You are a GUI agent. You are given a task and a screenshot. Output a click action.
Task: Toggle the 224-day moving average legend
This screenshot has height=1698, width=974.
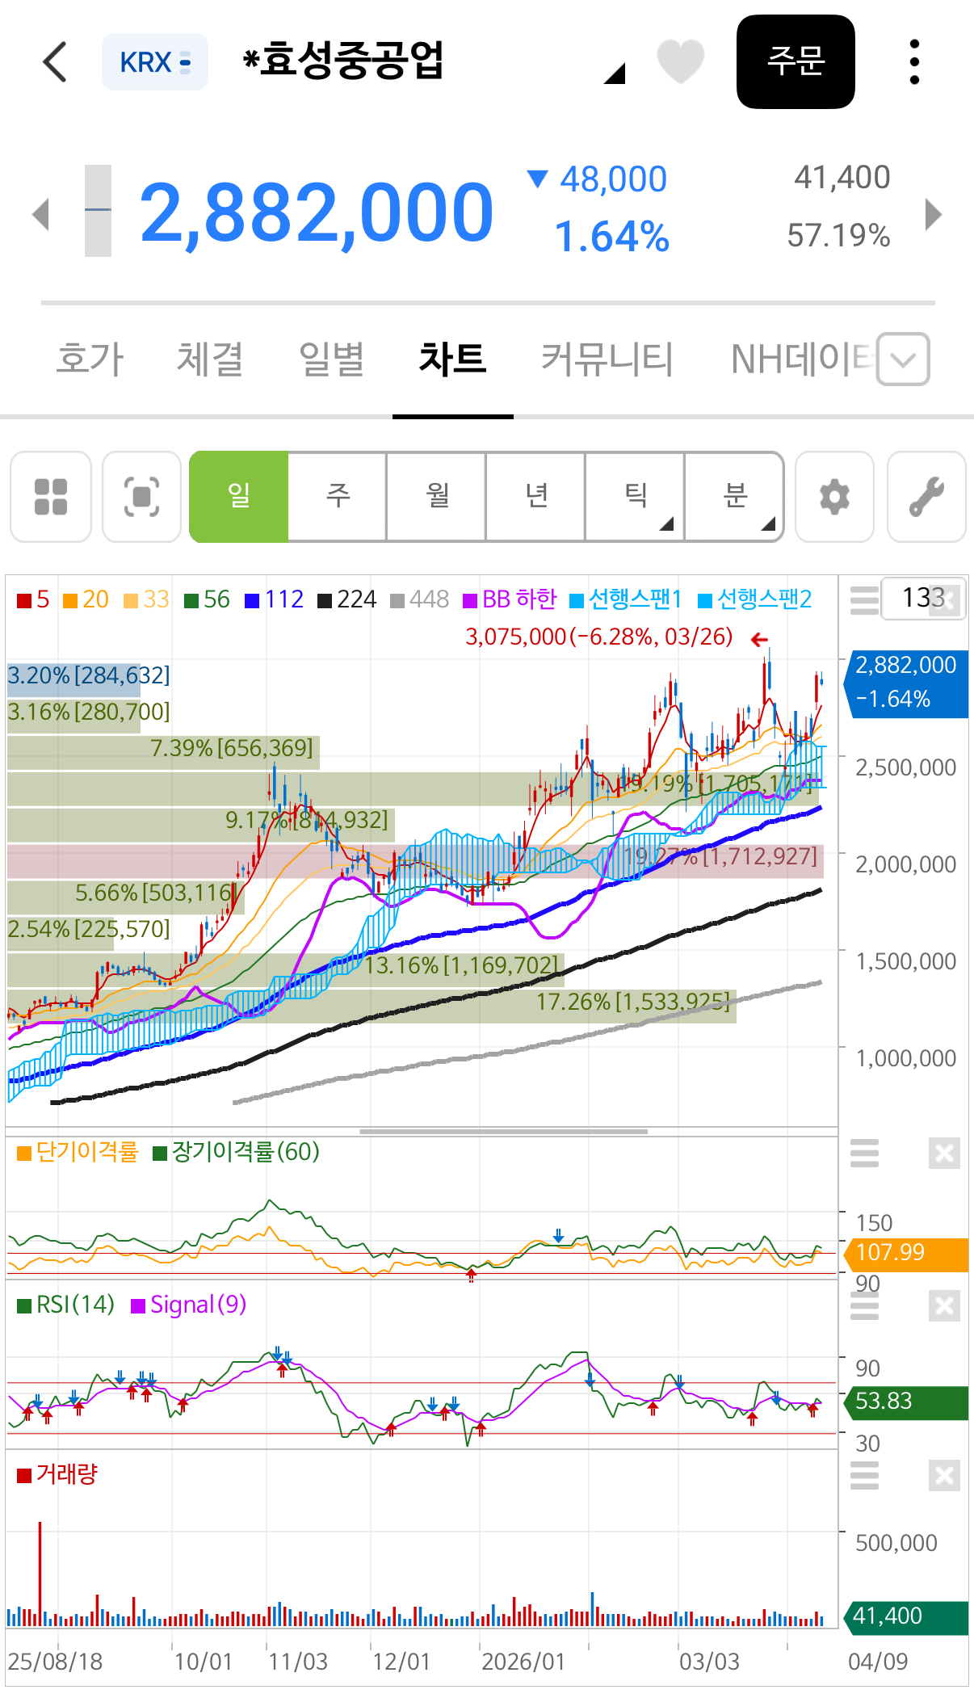tap(347, 599)
